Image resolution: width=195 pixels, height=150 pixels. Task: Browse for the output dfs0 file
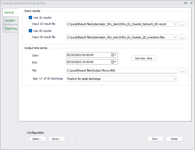(182, 70)
